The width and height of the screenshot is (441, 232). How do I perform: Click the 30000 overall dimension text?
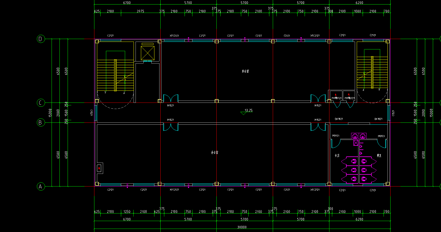pyautogui.click(x=242, y=227)
